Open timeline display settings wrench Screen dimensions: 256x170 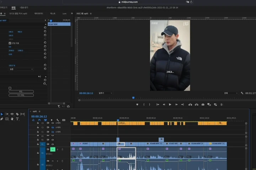coord(58,120)
